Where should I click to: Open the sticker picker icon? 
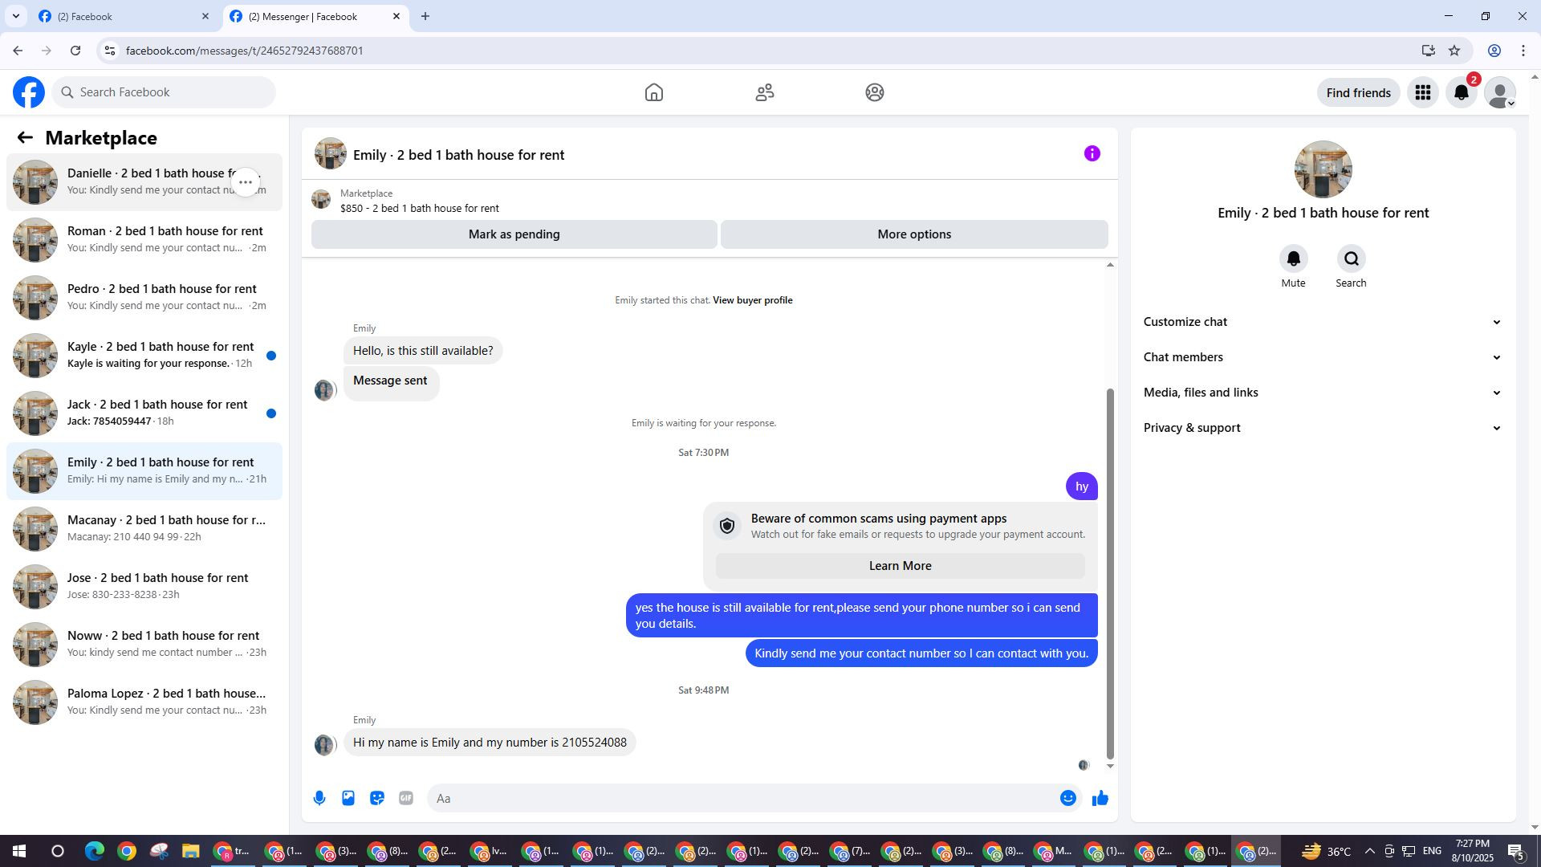[377, 798]
